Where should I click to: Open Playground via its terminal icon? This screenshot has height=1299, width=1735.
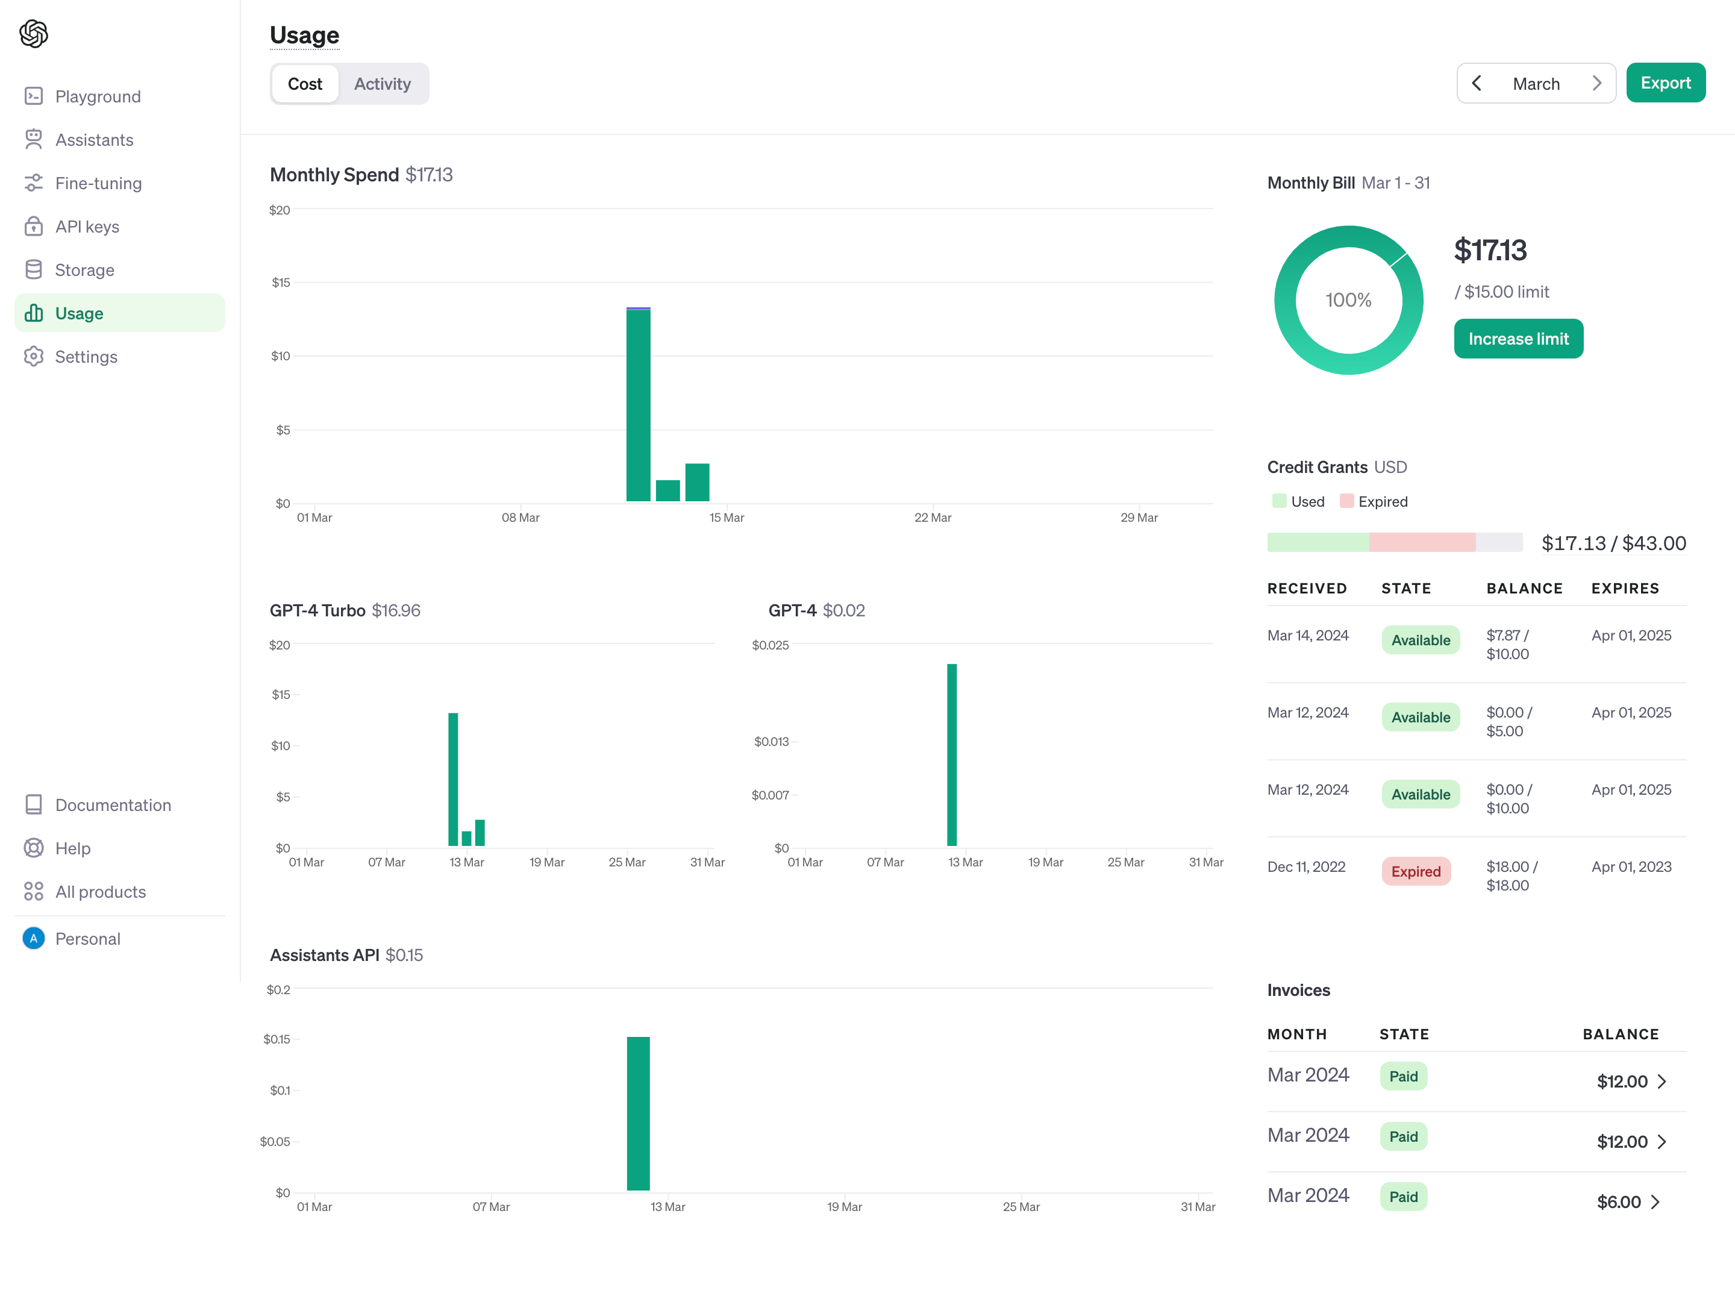coord(34,96)
